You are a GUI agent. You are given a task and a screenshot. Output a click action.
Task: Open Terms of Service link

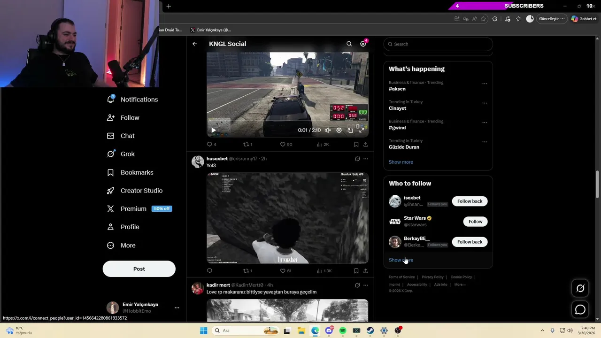click(401, 277)
